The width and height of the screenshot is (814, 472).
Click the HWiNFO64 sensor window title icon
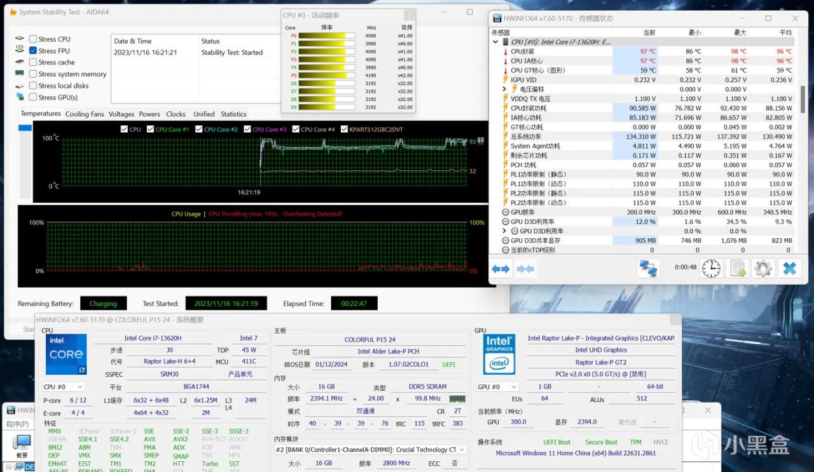pos(497,18)
